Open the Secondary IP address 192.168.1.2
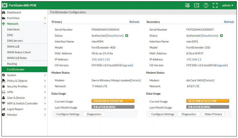This screenshot has width=238, height=138. [x=194, y=59]
